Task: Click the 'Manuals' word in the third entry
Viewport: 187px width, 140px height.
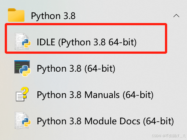Action: (x=102, y=95)
